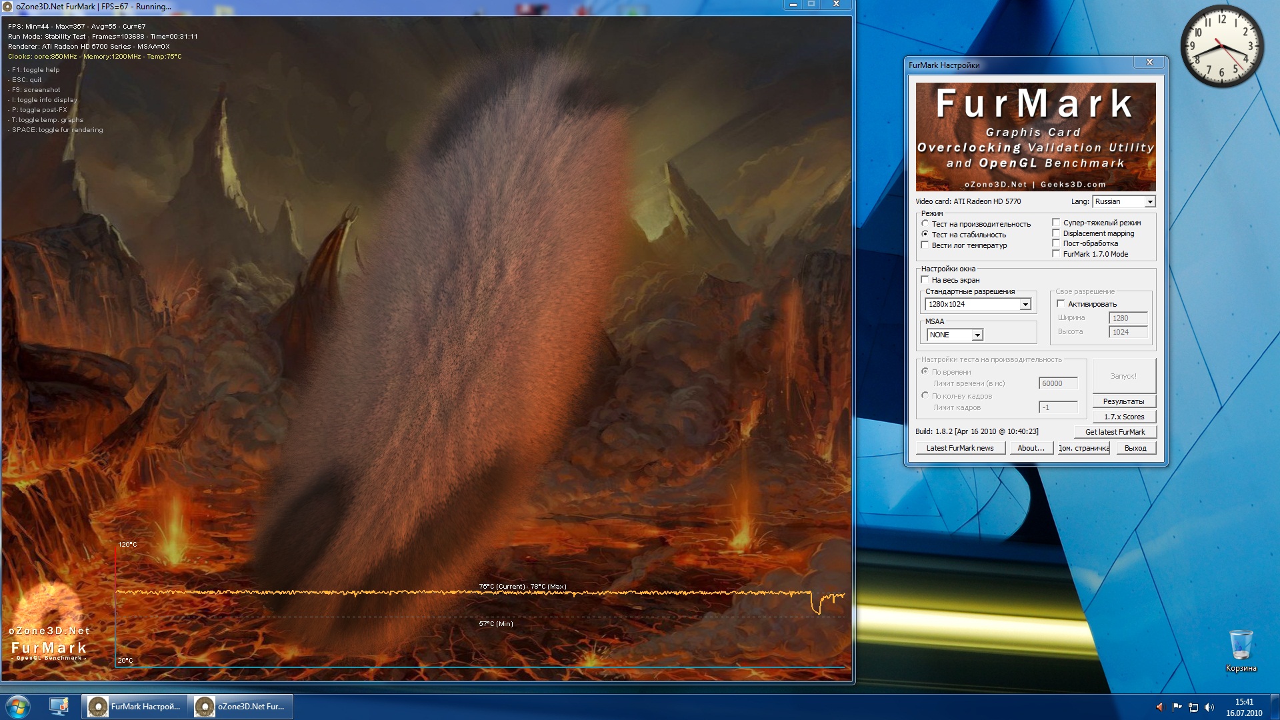Click the FPS: Min=44 stats line

tap(77, 27)
